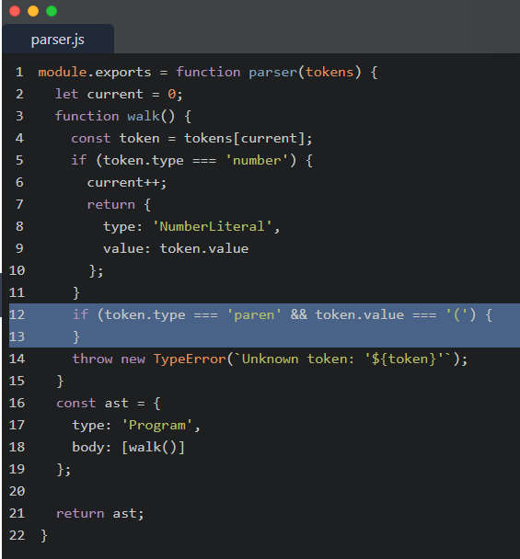Click 'body:' key on line 18
The image size is (520, 559).
[x=92, y=448]
